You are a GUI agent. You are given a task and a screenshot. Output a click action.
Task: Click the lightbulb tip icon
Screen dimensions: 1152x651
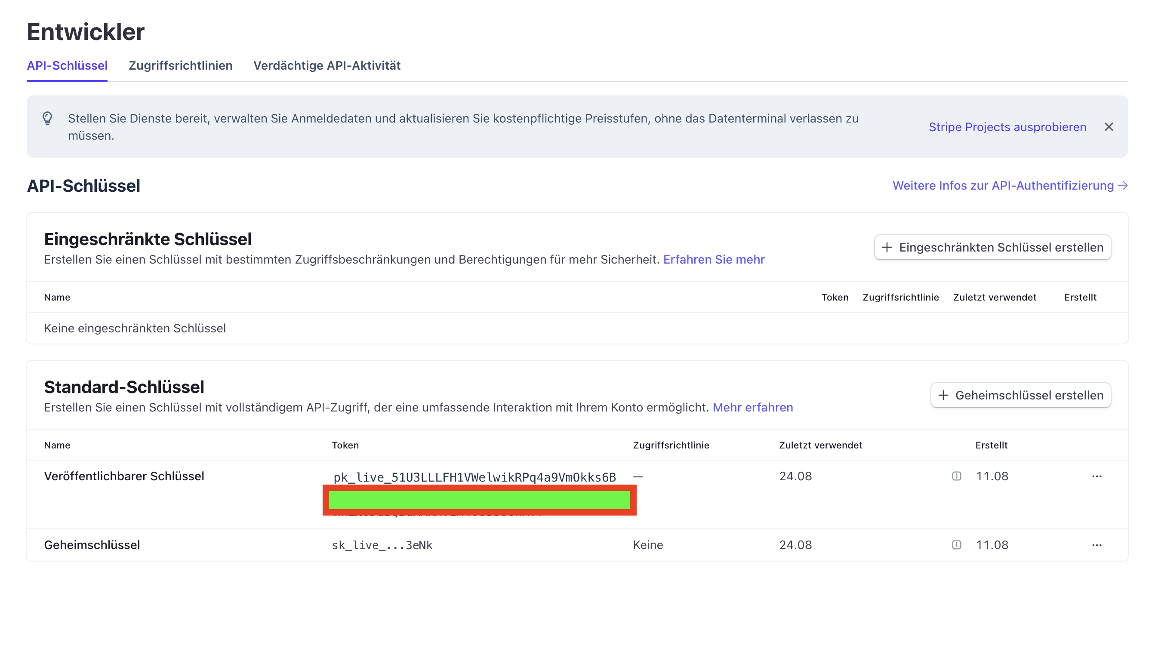pyautogui.click(x=47, y=119)
